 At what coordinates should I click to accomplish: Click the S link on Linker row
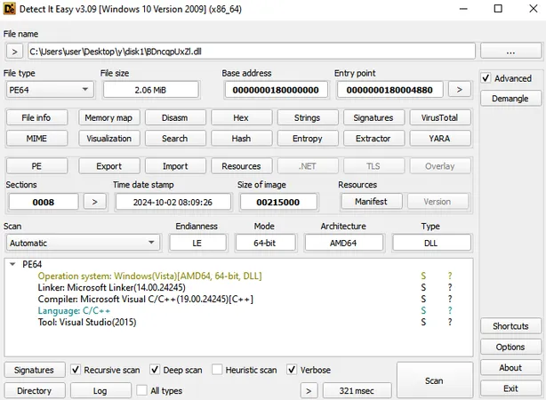423,287
